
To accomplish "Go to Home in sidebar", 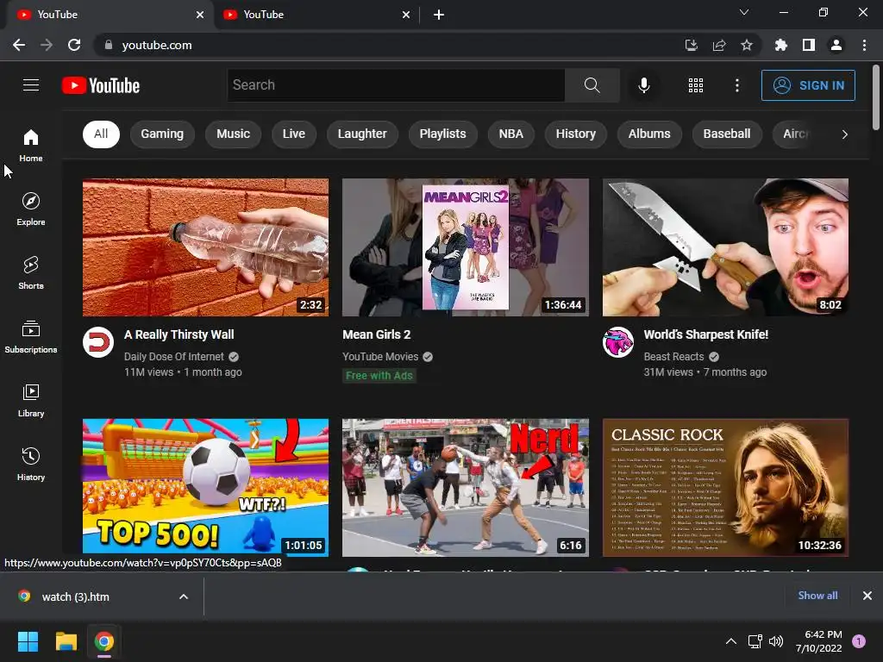I will point(31,146).
